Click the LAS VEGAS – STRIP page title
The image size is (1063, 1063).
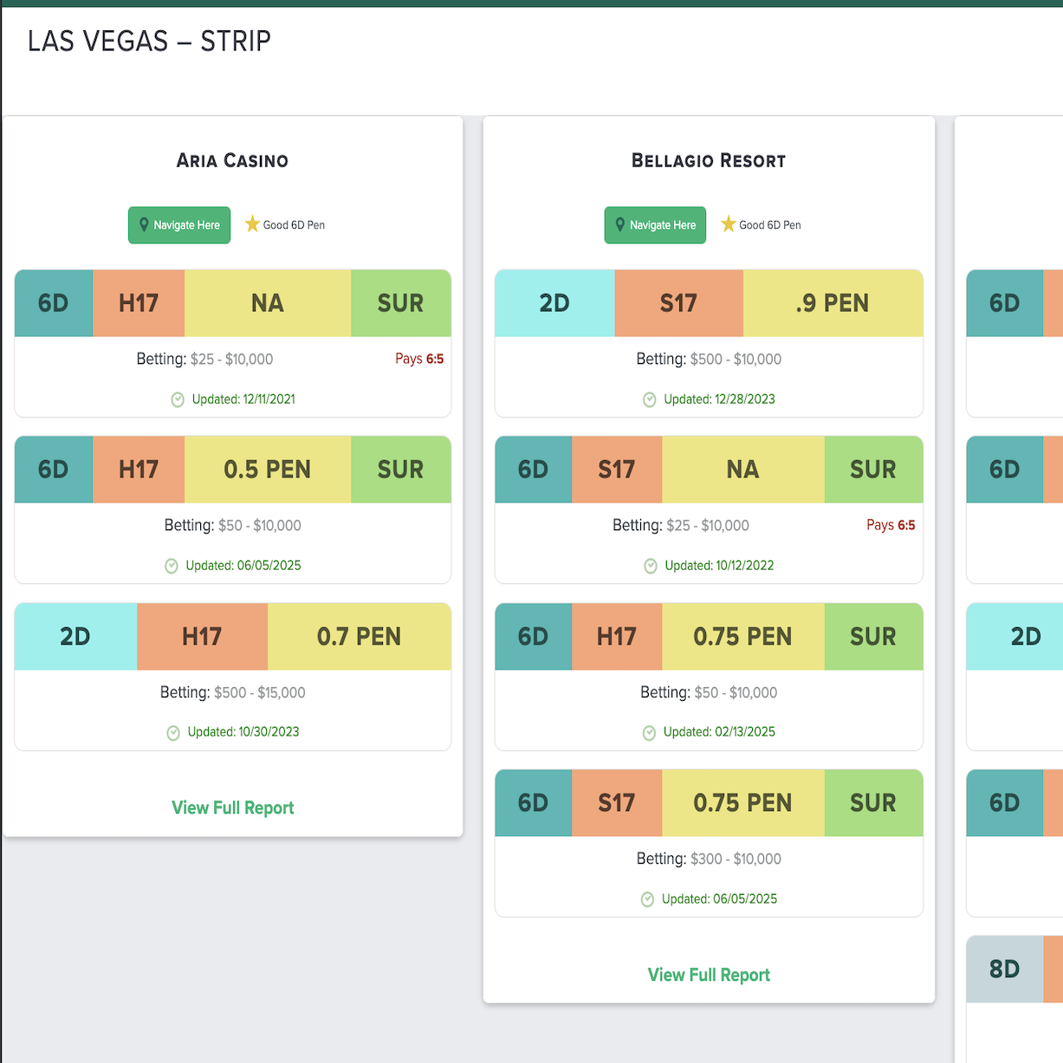[x=149, y=41]
